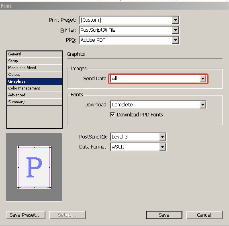Open the Send Data dropdown set to All
Image resolution: width=229 pixels, height=226 pixels.
click(158, 79)
